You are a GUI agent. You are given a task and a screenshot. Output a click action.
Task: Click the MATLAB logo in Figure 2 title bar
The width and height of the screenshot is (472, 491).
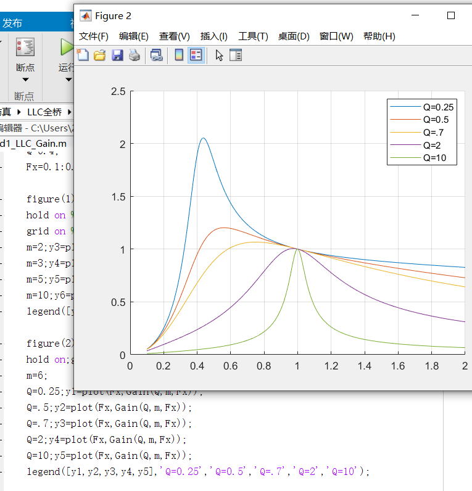86,15
